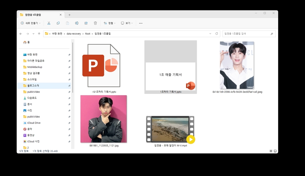Image resolution: width=305 pixels, height=176 pixels.
Task: Go forward with the right arrow
Action: coord(27,34)
